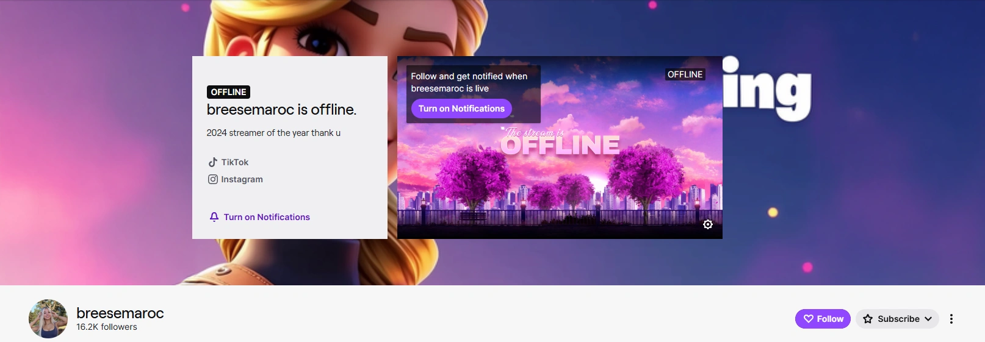Click the star icon on Subscribe button
Screen dimensions: 985x342
[868, 319]
